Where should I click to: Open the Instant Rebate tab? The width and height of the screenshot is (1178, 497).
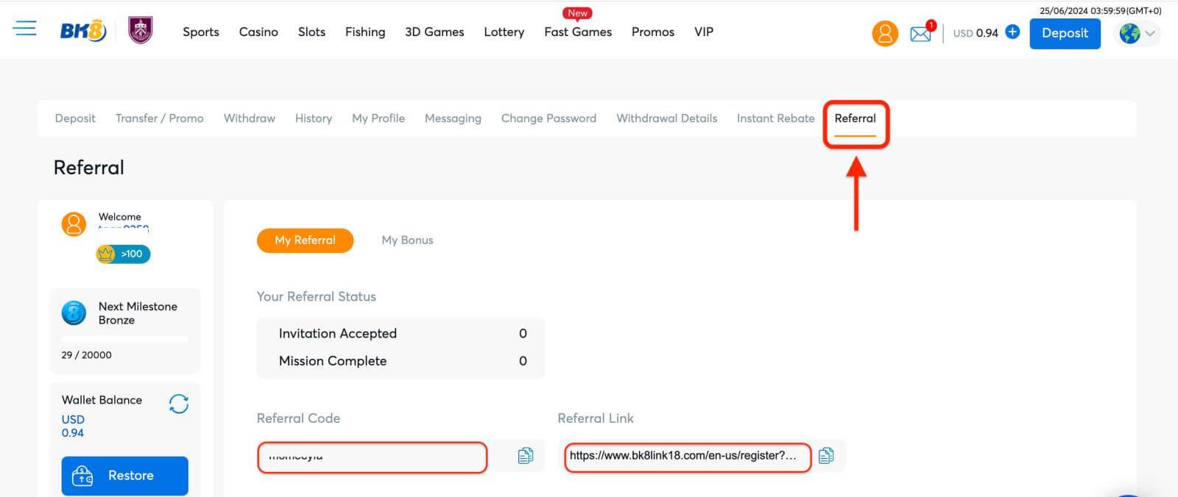coord(775,118)
